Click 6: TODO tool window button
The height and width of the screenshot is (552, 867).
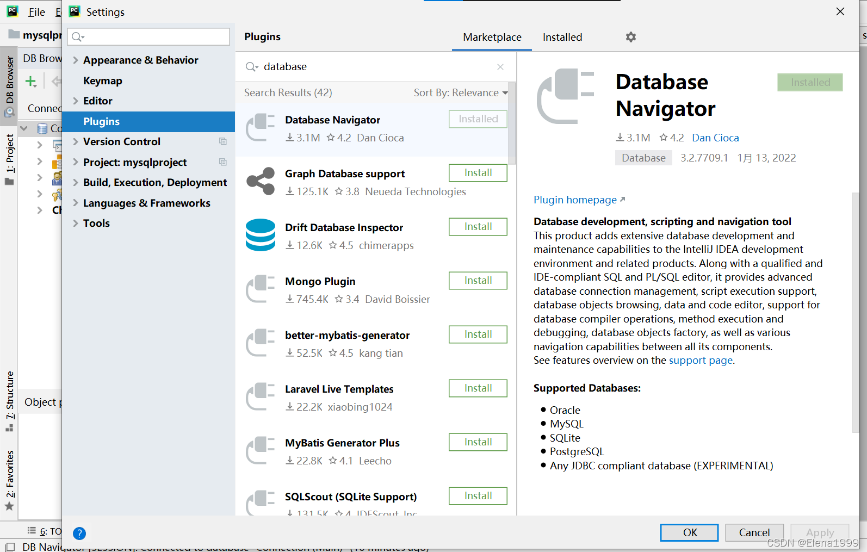45,531
